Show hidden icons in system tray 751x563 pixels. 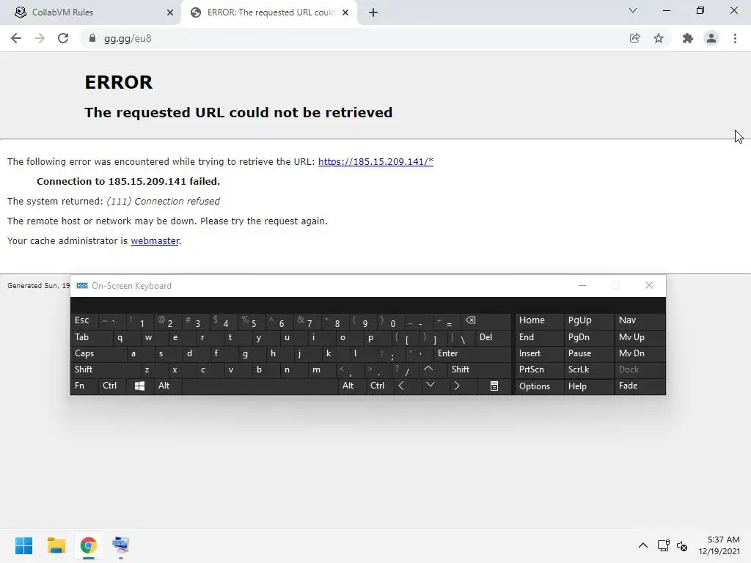pos(643,545)
